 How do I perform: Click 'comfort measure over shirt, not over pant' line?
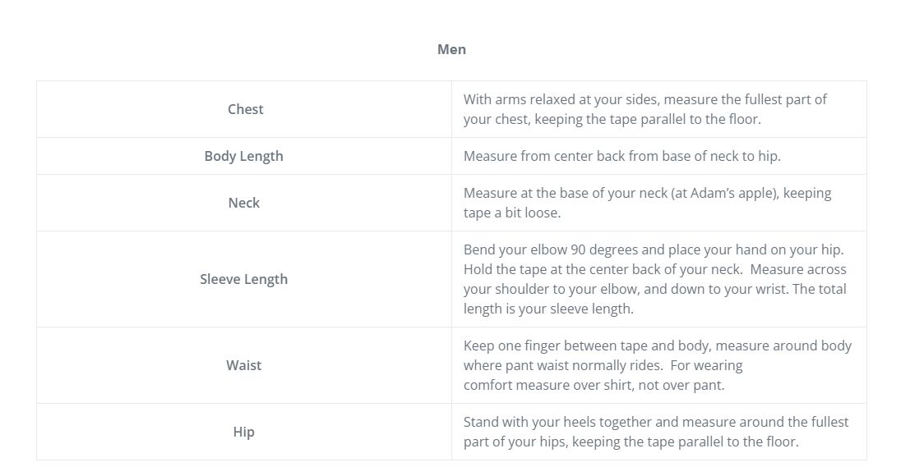(x=594, y=385)
